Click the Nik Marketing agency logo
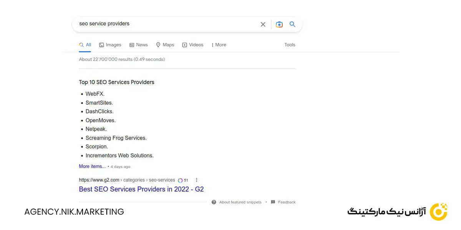Screen dimensions: 461x230 (x=438, y=212)
